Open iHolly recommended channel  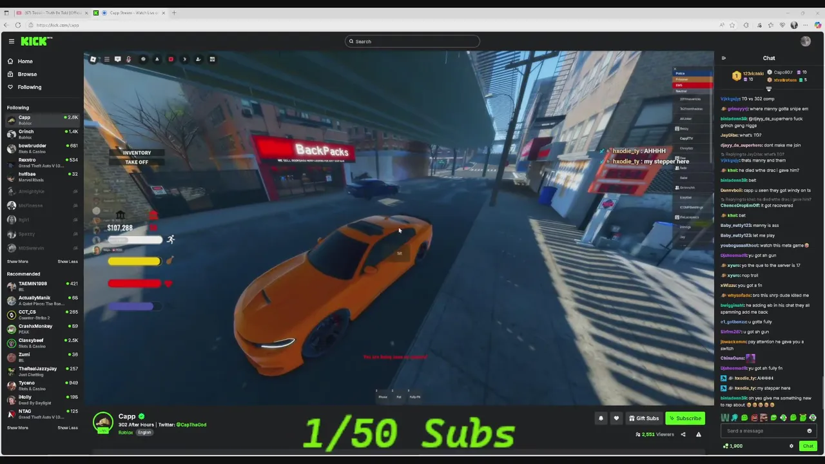pos(42,400)
